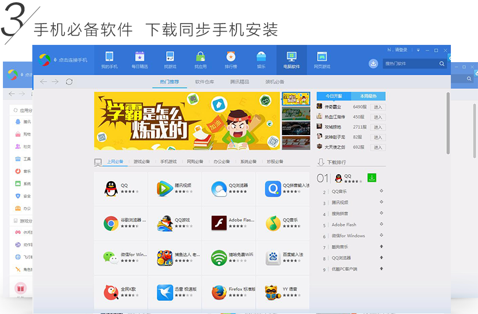The image size is (478, 314).
Task: Switch to the 本周最热 tab
Action: [368, 96]
